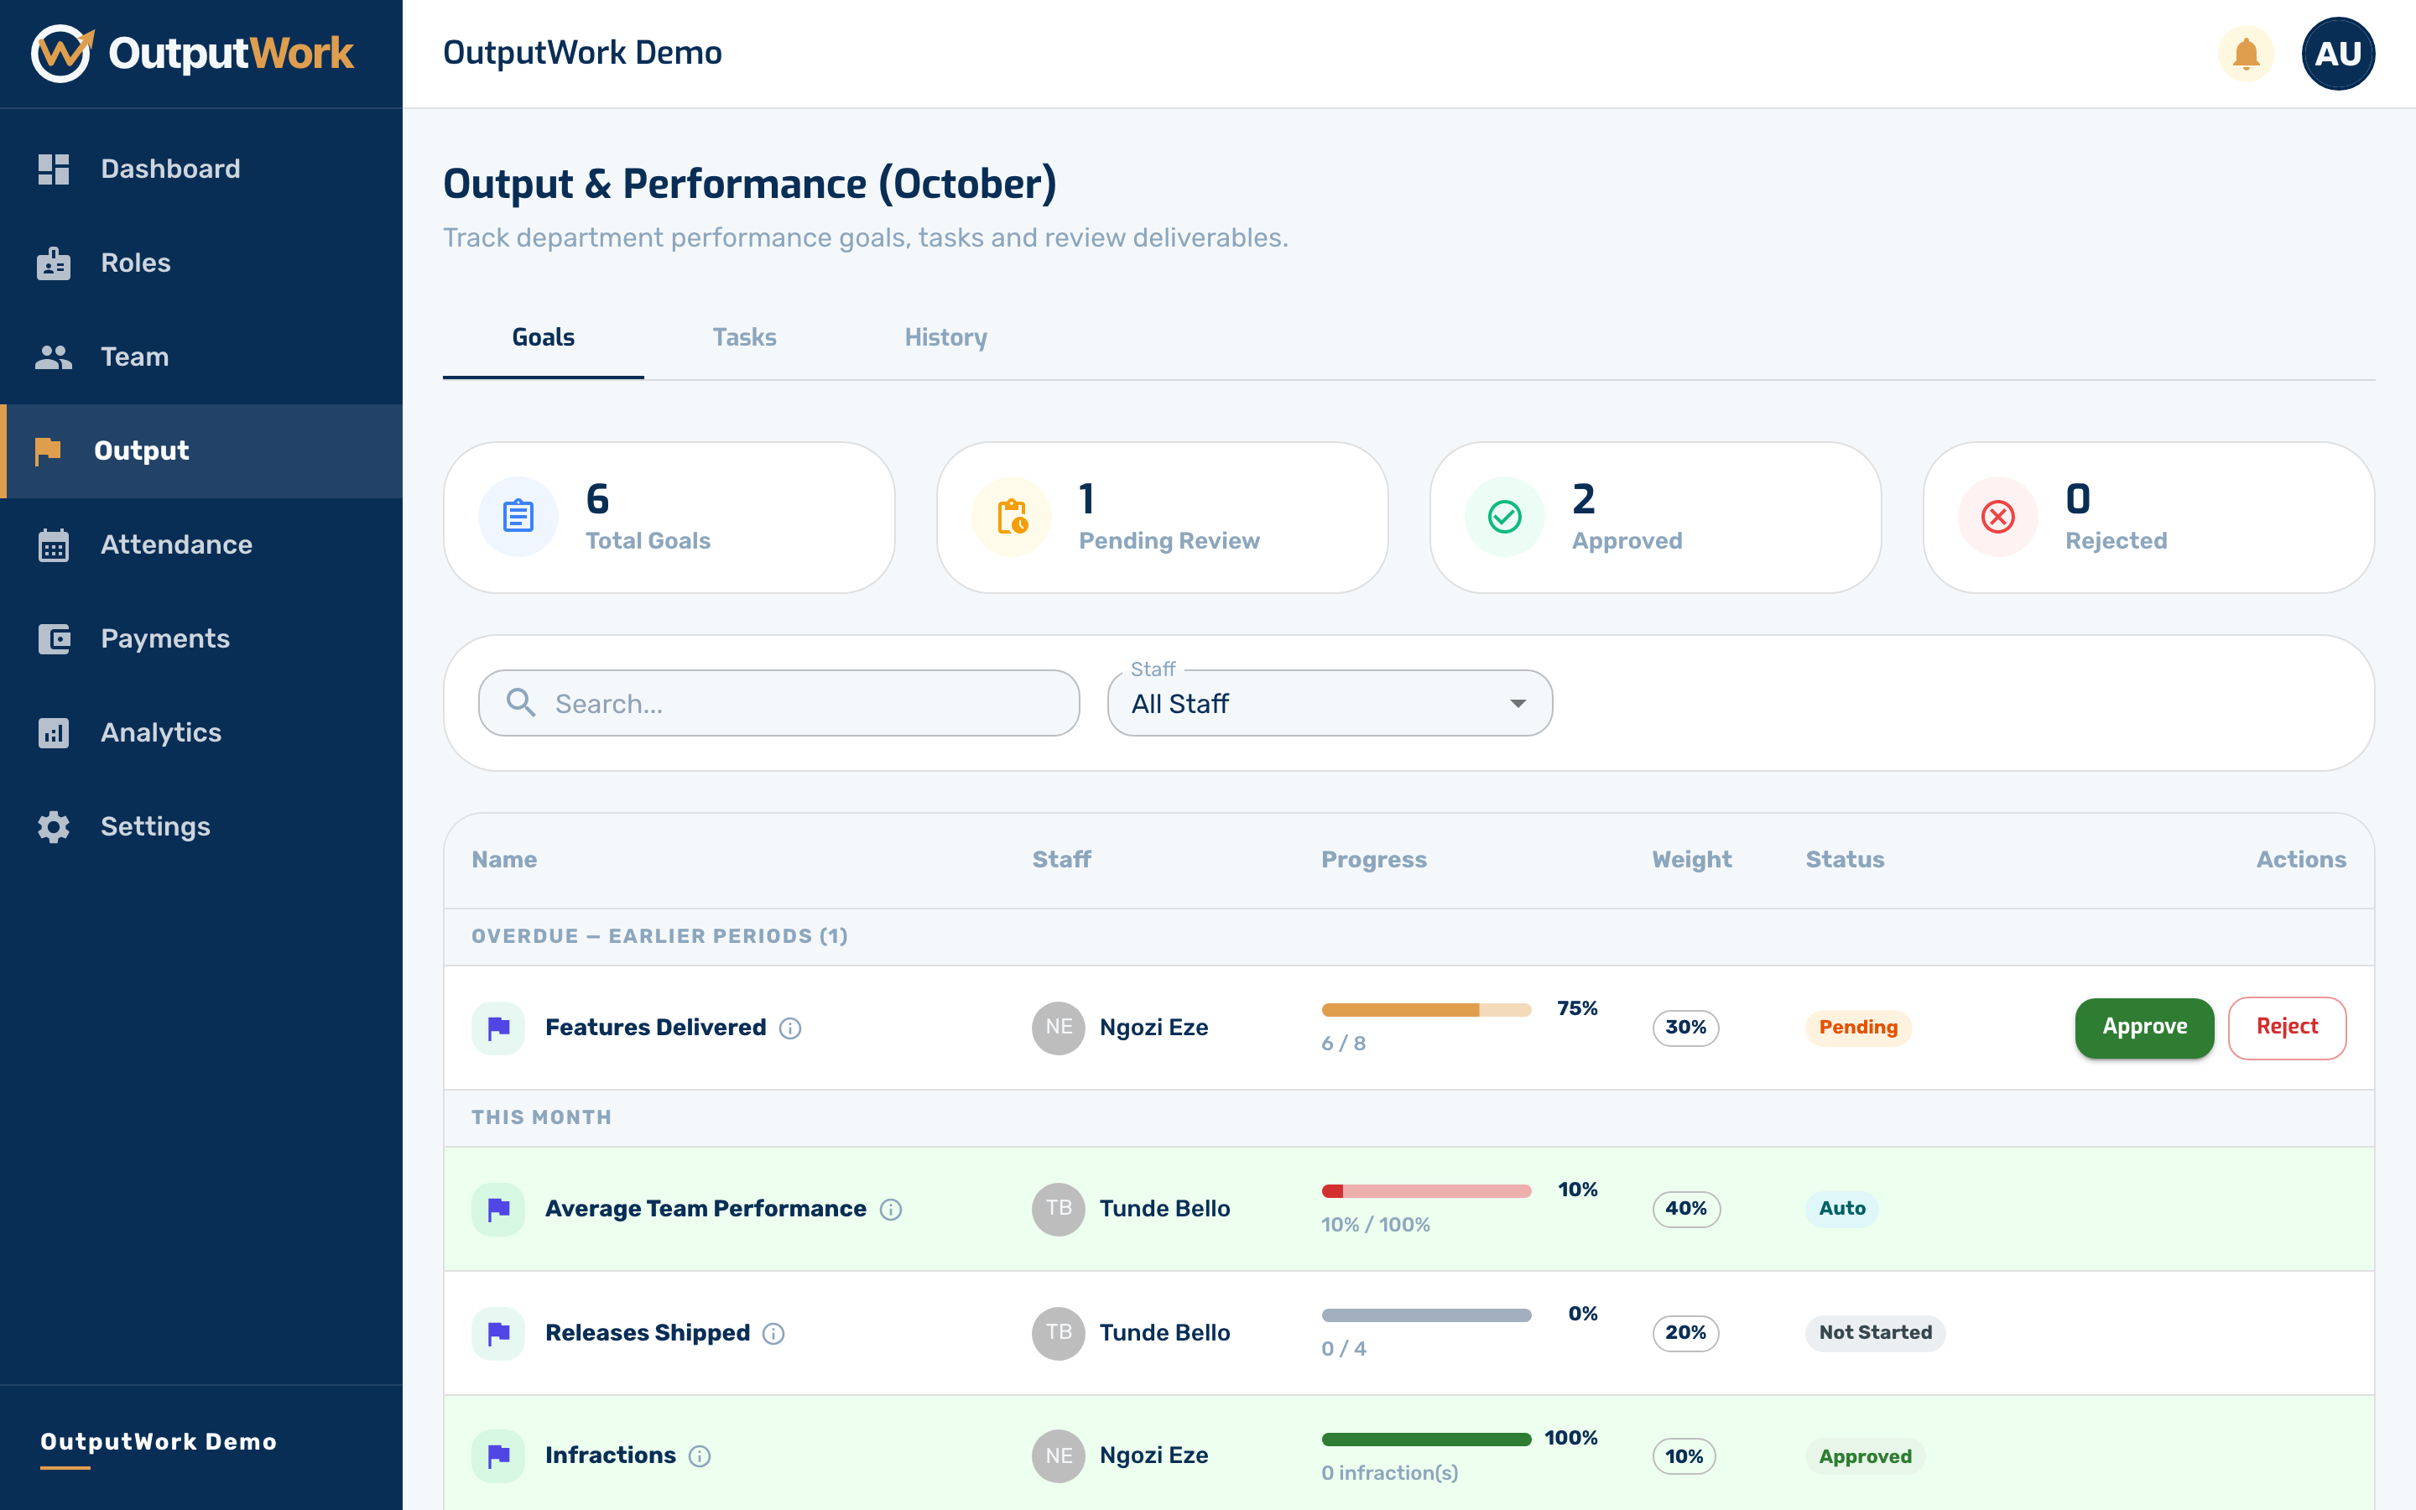Click the Infractions green progress bar
The image size is (2416, 1510).
click(x=1425, y=1439)
